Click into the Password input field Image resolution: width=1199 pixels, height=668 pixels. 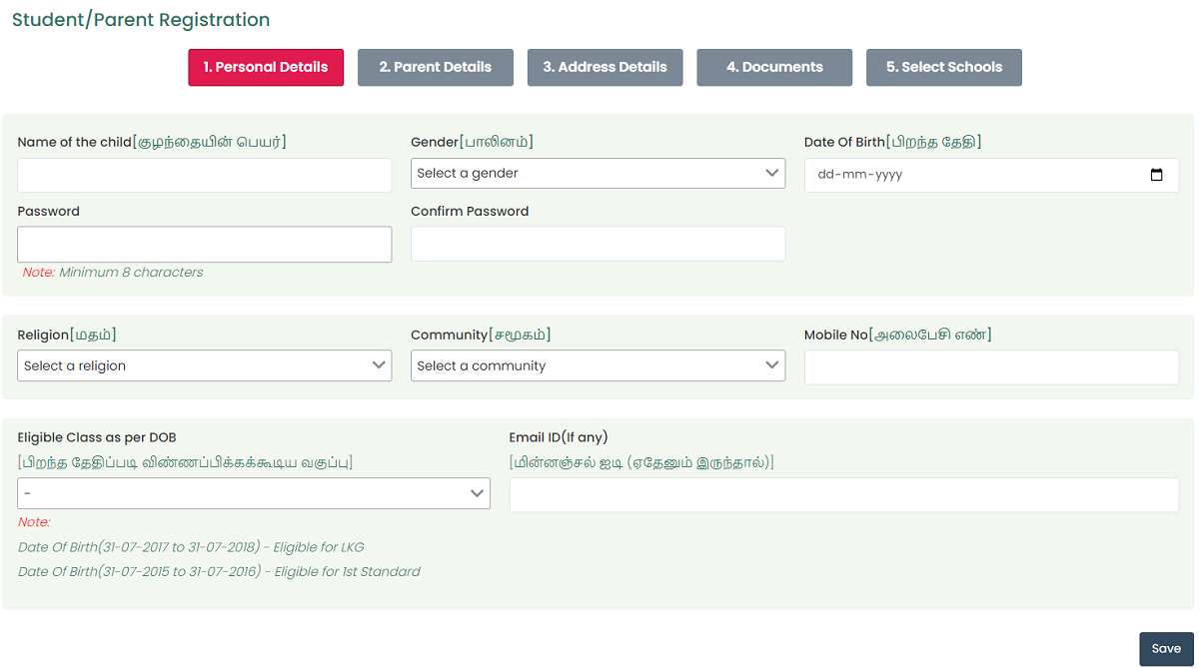(x=205, y=245)
